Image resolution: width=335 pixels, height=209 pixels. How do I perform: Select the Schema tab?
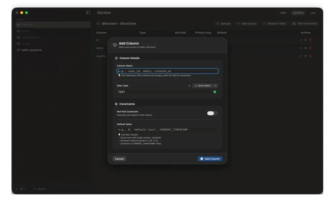tap(298, 13)
